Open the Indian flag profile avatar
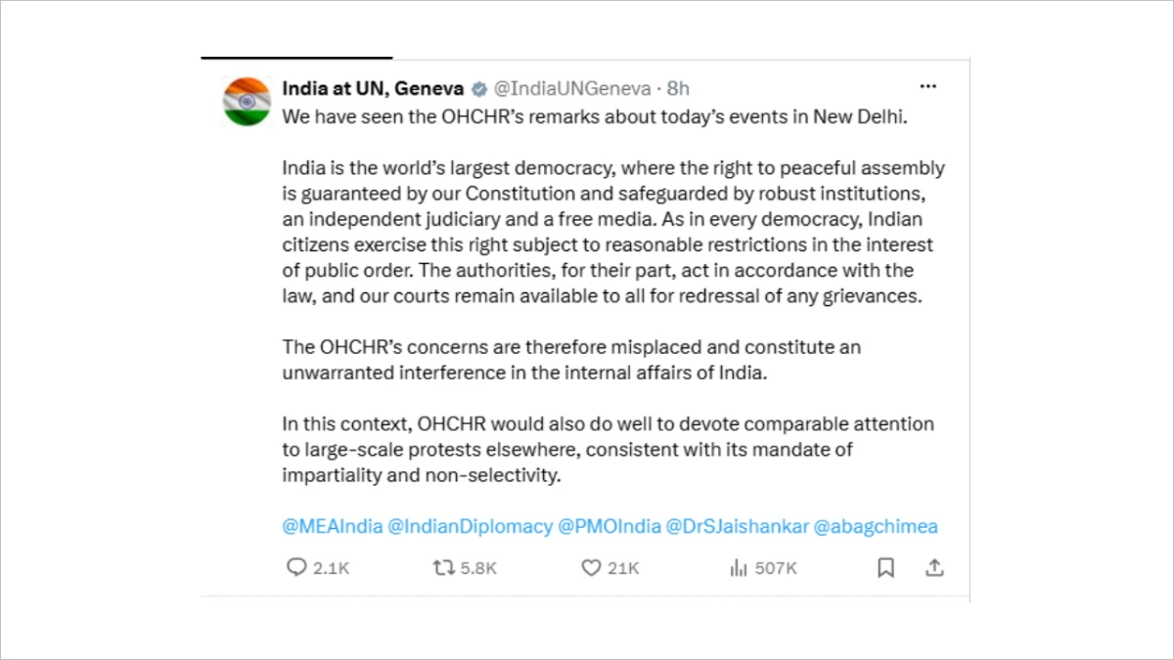Viewport: 1174px width, 660px height. 247,101
